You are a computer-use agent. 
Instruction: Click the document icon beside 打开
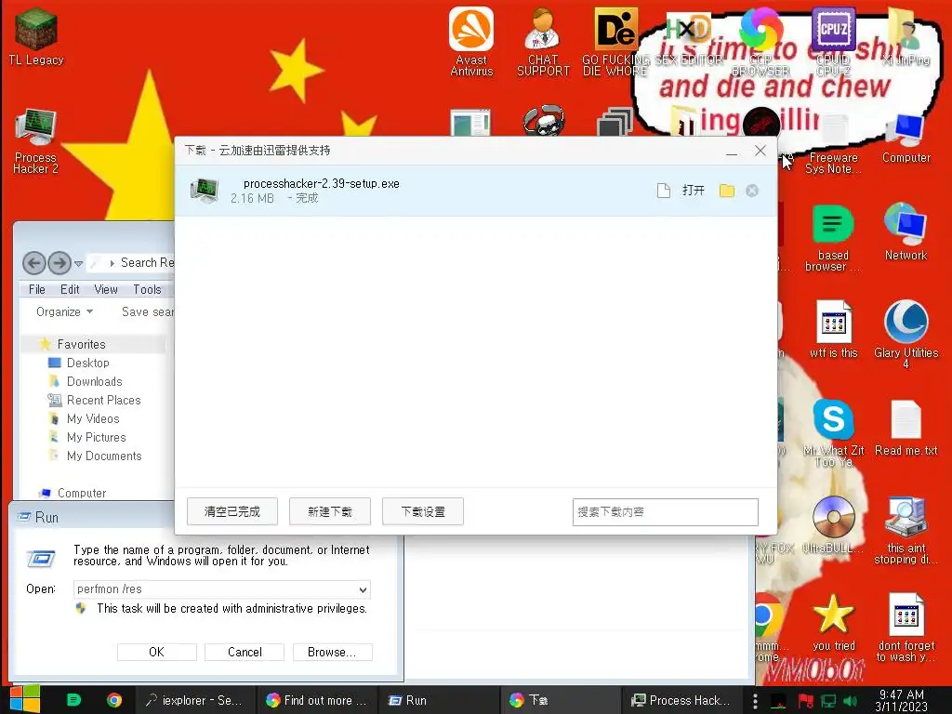664,191
